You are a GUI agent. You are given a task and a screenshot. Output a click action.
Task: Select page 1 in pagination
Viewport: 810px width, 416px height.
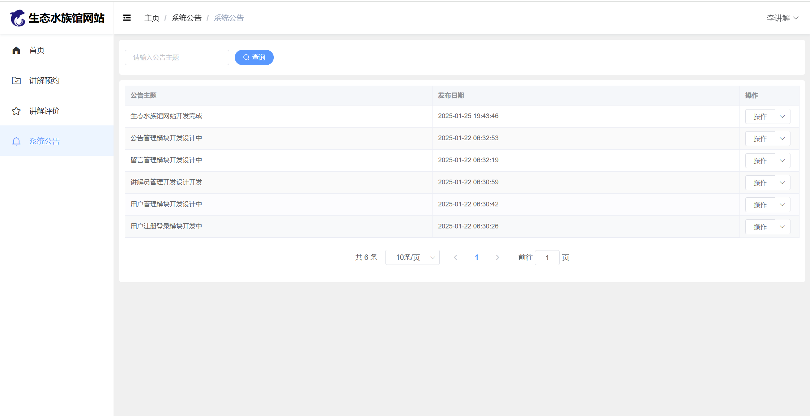point(477,257)
